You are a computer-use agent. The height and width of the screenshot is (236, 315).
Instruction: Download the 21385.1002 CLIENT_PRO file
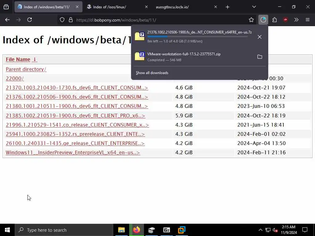click(75, 116)
